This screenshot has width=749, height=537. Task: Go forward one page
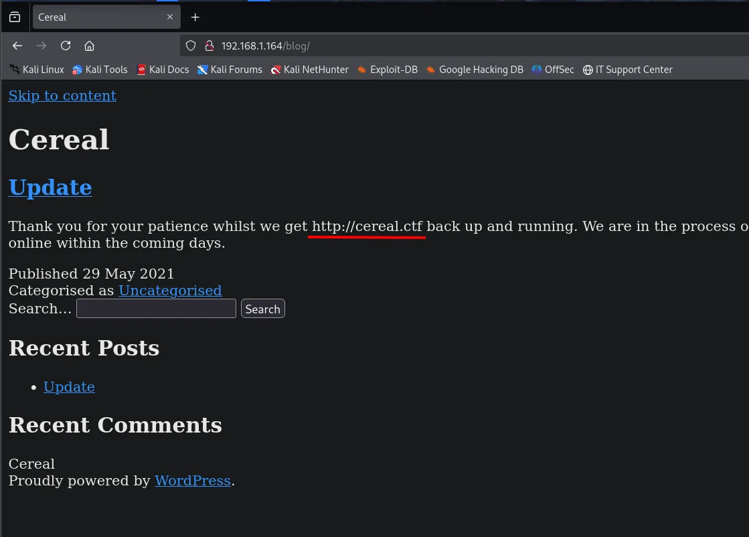(41, 46)
